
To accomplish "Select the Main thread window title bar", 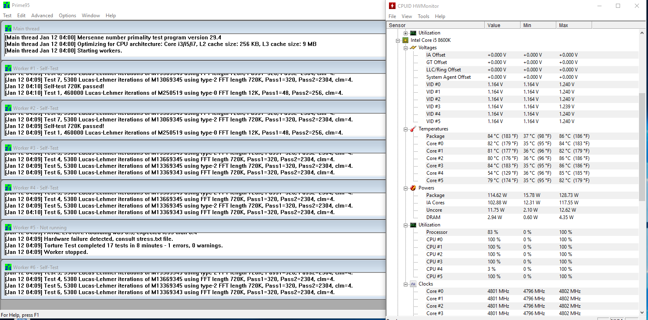I will tap(193, 28).
